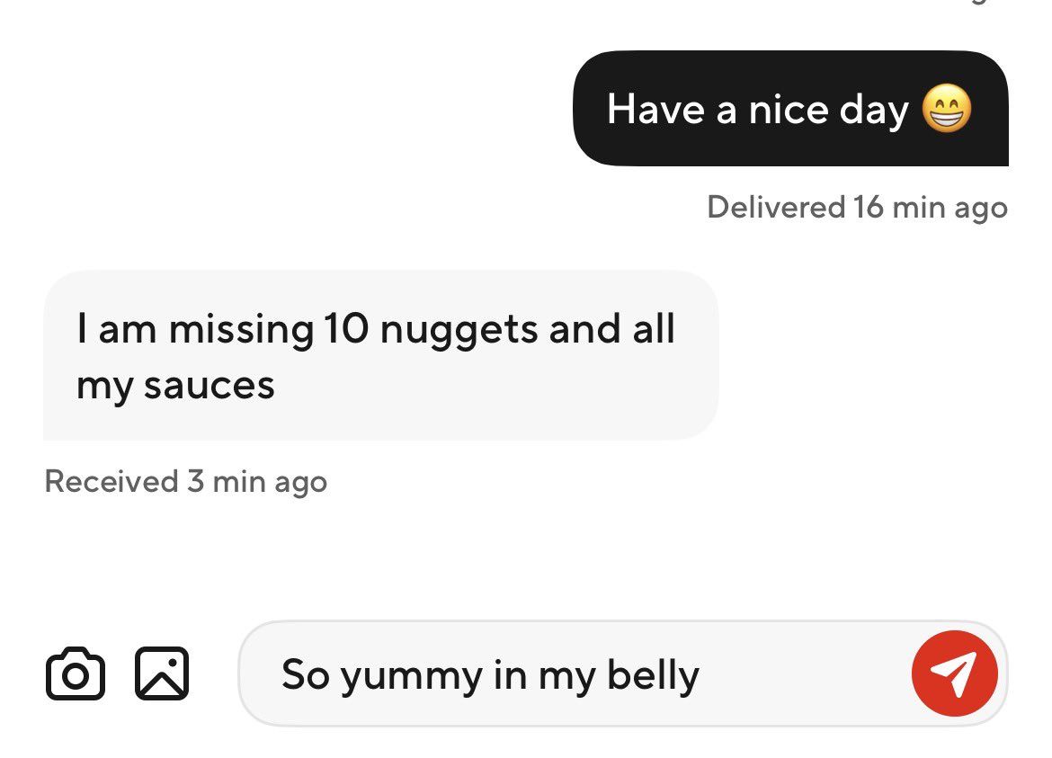Click the word 'day' beside the emoji
Image resolution: width=1052 pixels, height=758 pixels.
click(874, 111)
